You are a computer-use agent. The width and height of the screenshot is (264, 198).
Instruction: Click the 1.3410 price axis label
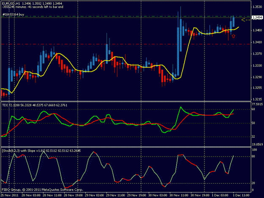coord(257,42)
